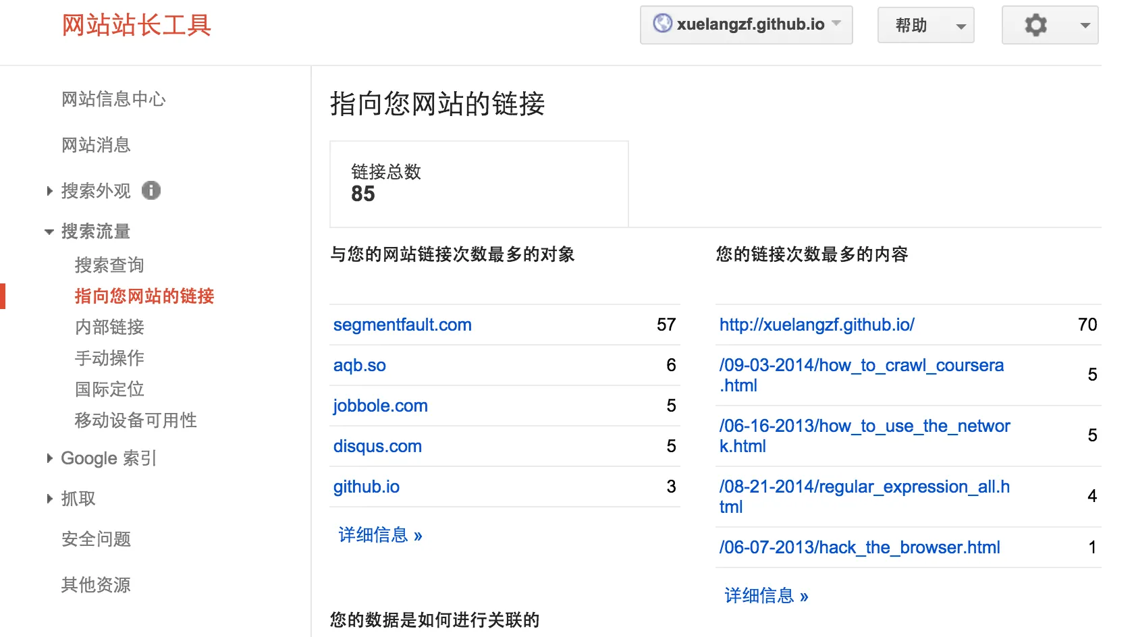This screenshot has width=1134, height=637.
Task: Open the 帮助 dropdown menu
Action: click(925, 26)
